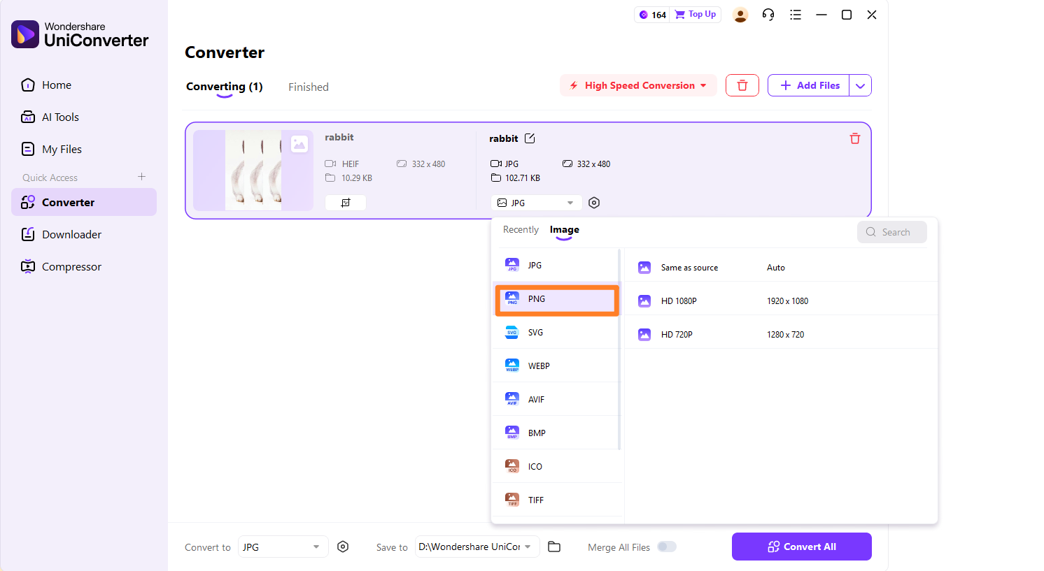Viewport: 1044px width, 571px height.
Task: Rename output file with the edit icon
Action: tap(530, 138)
